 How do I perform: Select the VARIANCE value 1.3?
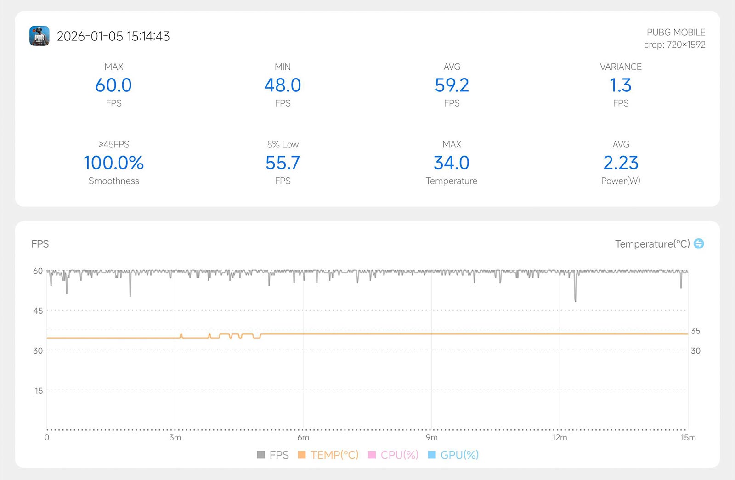621,85
